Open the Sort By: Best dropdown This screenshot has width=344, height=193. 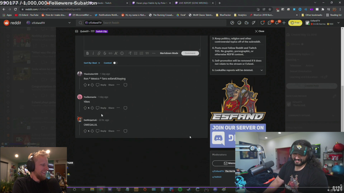pyautogui.click(x=92, y=63)
